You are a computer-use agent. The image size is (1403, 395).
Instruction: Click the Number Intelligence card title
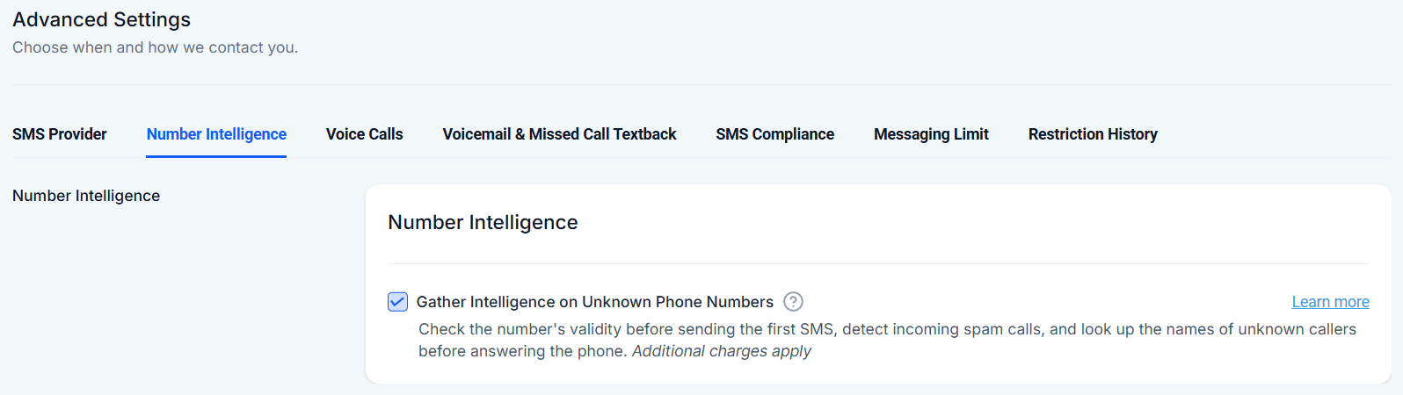click(x=483, y=223)
